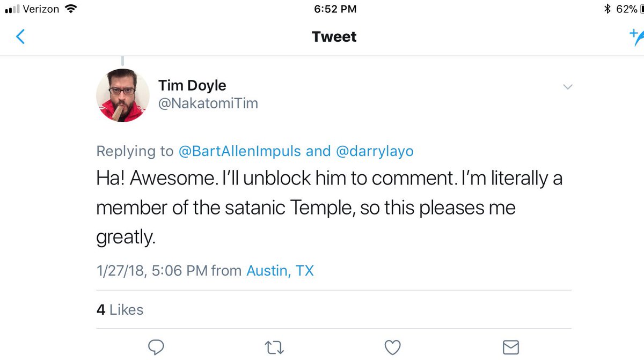This screenshot has height=363, width=644.
Task: Tap the Tweet header title
Action: tap(334, 36)
